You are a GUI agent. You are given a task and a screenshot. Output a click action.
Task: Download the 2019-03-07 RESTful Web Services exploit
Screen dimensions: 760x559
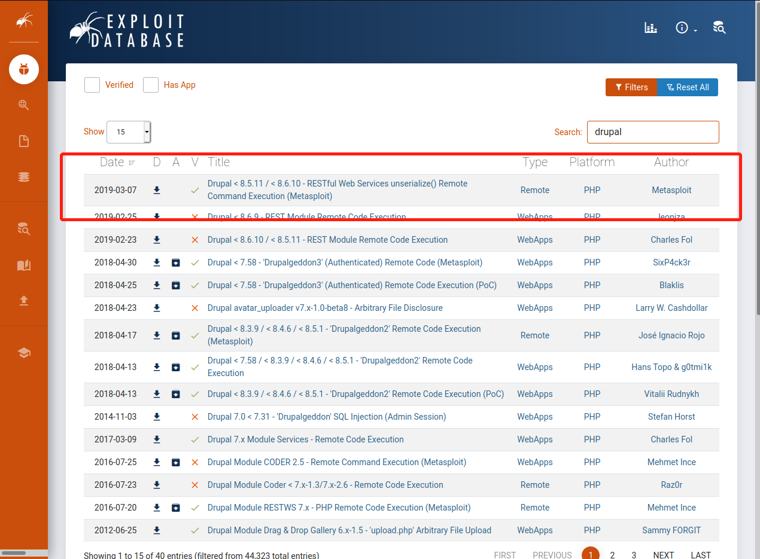point(157,190)
